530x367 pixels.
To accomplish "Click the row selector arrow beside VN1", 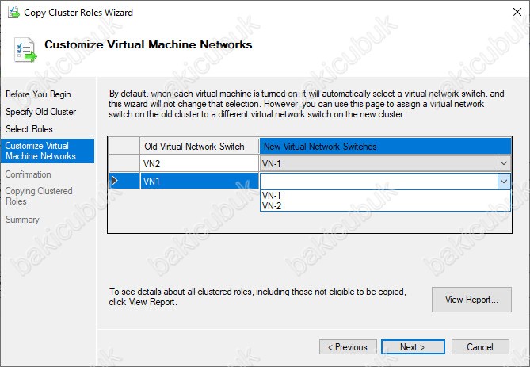I will 115,181.
